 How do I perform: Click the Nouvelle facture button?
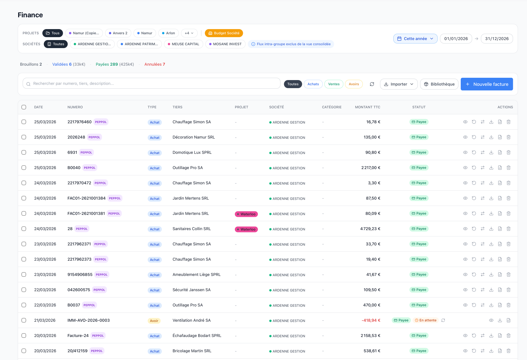[x=487, y=84]
